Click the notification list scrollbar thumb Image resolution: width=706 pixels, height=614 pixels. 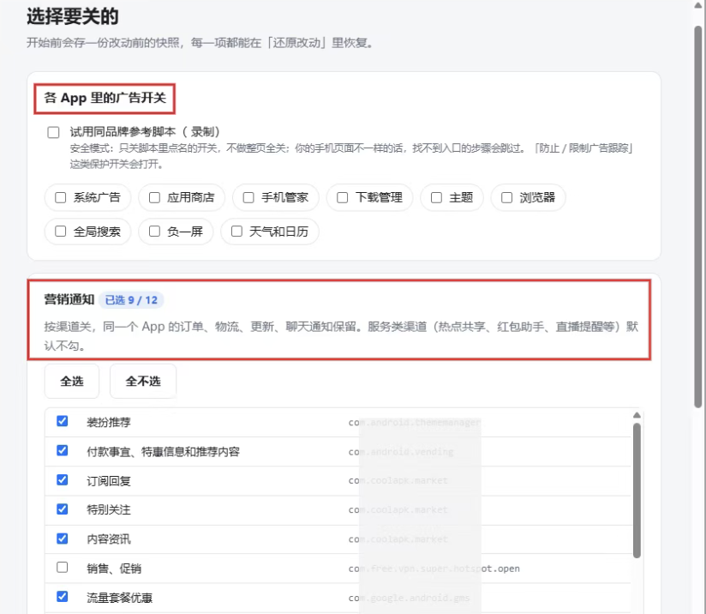(x=637, y=491)
